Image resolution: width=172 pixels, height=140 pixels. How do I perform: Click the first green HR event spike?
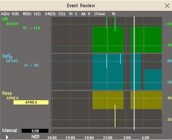pyautogui.click(x=107, y=23)
